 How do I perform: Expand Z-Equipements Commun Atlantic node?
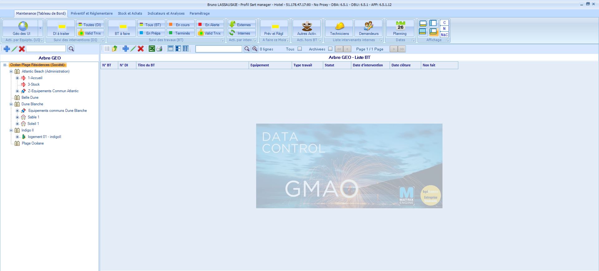coord(17,91)
